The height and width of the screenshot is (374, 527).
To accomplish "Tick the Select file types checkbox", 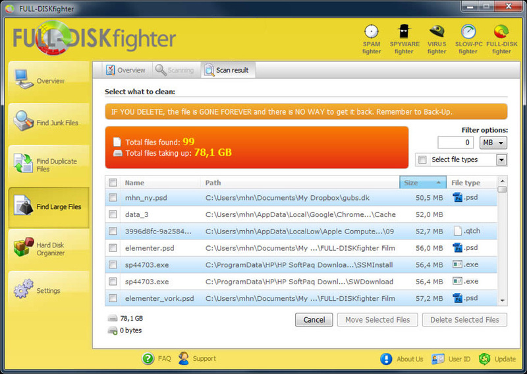I will [x=422, y=160].
